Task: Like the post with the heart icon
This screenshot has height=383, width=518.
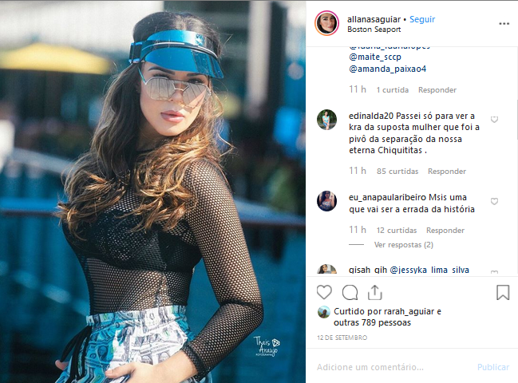Action: click(x=324, y=293)
